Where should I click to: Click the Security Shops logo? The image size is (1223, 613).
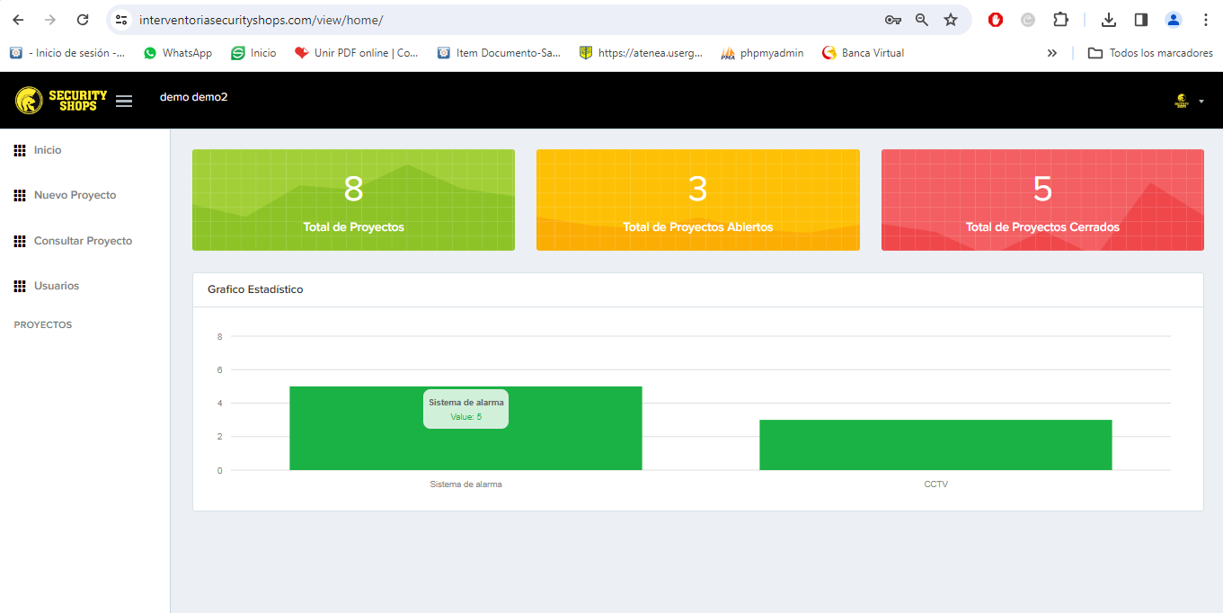click(61, 100)
